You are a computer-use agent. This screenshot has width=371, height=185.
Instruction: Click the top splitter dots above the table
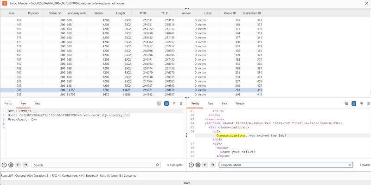pos(187,8)
